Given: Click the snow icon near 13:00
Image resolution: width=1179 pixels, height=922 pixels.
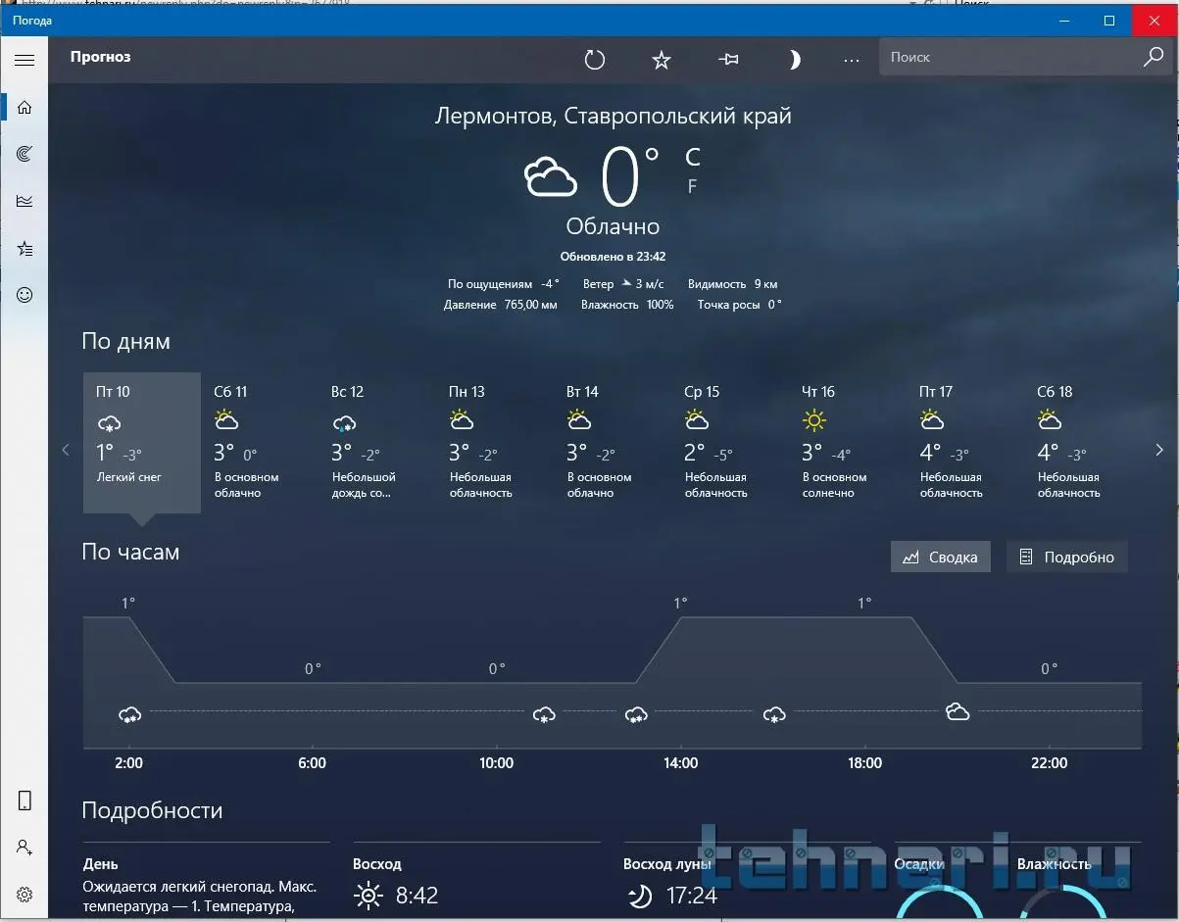Looking at the screenshot, I should tap(636, 714).
